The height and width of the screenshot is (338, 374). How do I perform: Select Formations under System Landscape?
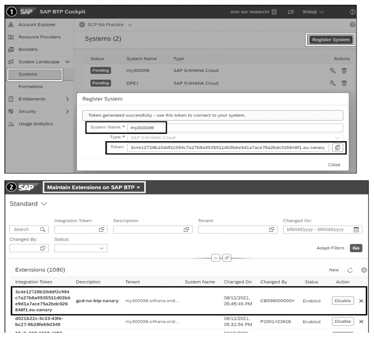tap(31, 86)
